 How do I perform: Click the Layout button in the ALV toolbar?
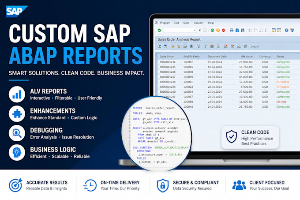tap(255, 46)
